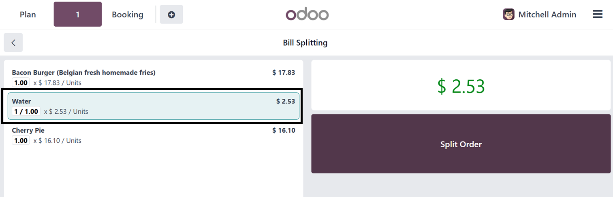Click Bacon Burger quantity 1.00 badge

21,83
